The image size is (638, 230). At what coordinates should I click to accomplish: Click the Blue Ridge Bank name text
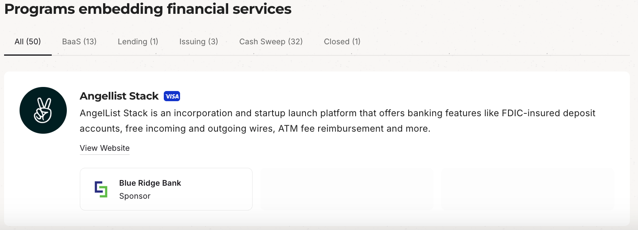point(150,183)
